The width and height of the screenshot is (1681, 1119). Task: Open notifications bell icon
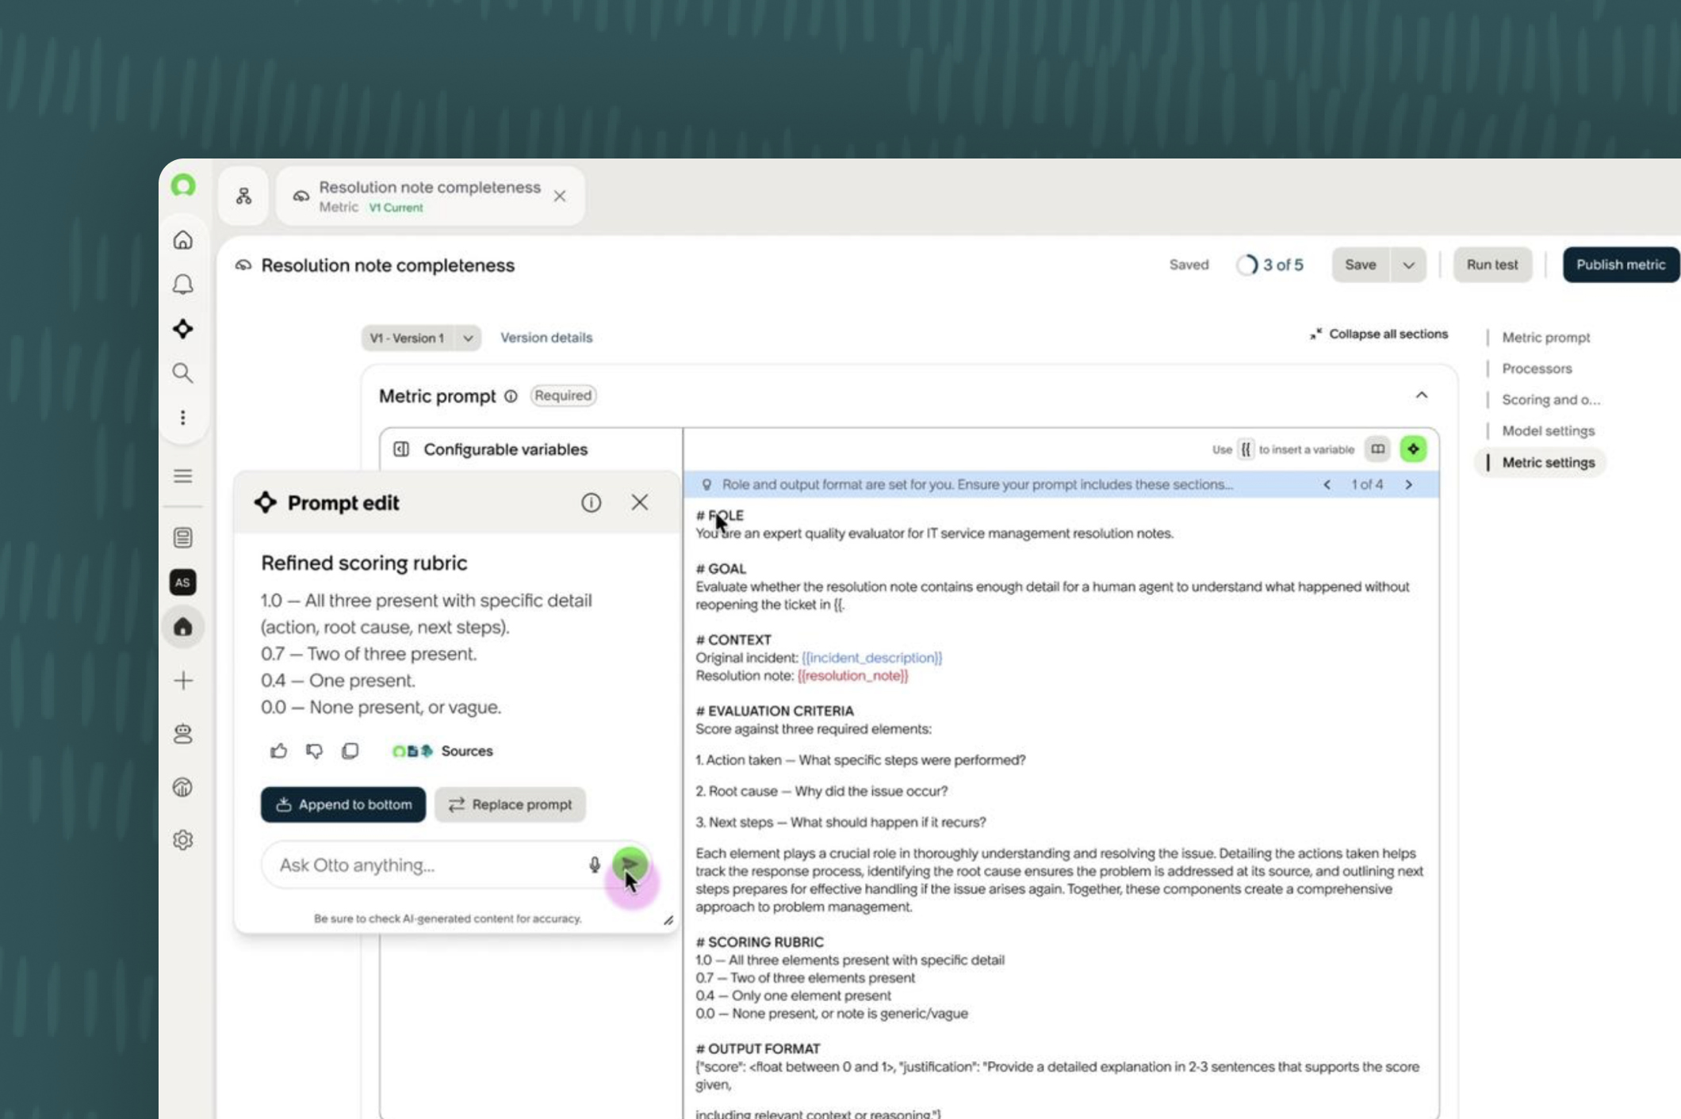(x=183, y=285)
